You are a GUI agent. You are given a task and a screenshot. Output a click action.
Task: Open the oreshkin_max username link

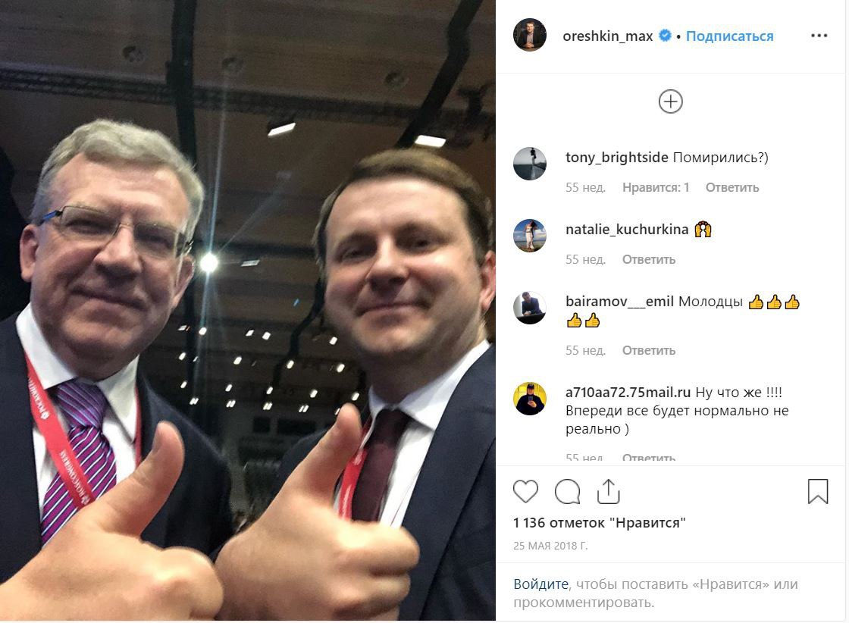607,36
